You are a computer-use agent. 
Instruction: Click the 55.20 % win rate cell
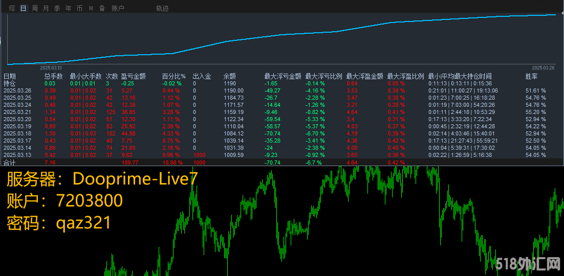535,112
